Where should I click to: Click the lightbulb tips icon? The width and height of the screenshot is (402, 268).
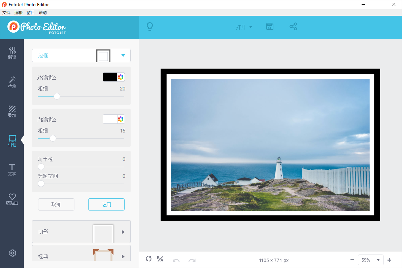(150, 26)
